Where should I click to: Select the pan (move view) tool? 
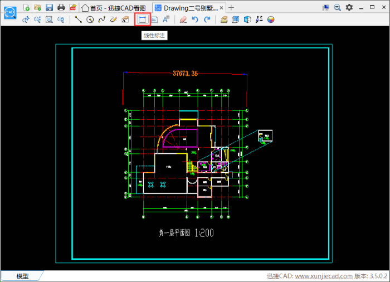point(26,20)
